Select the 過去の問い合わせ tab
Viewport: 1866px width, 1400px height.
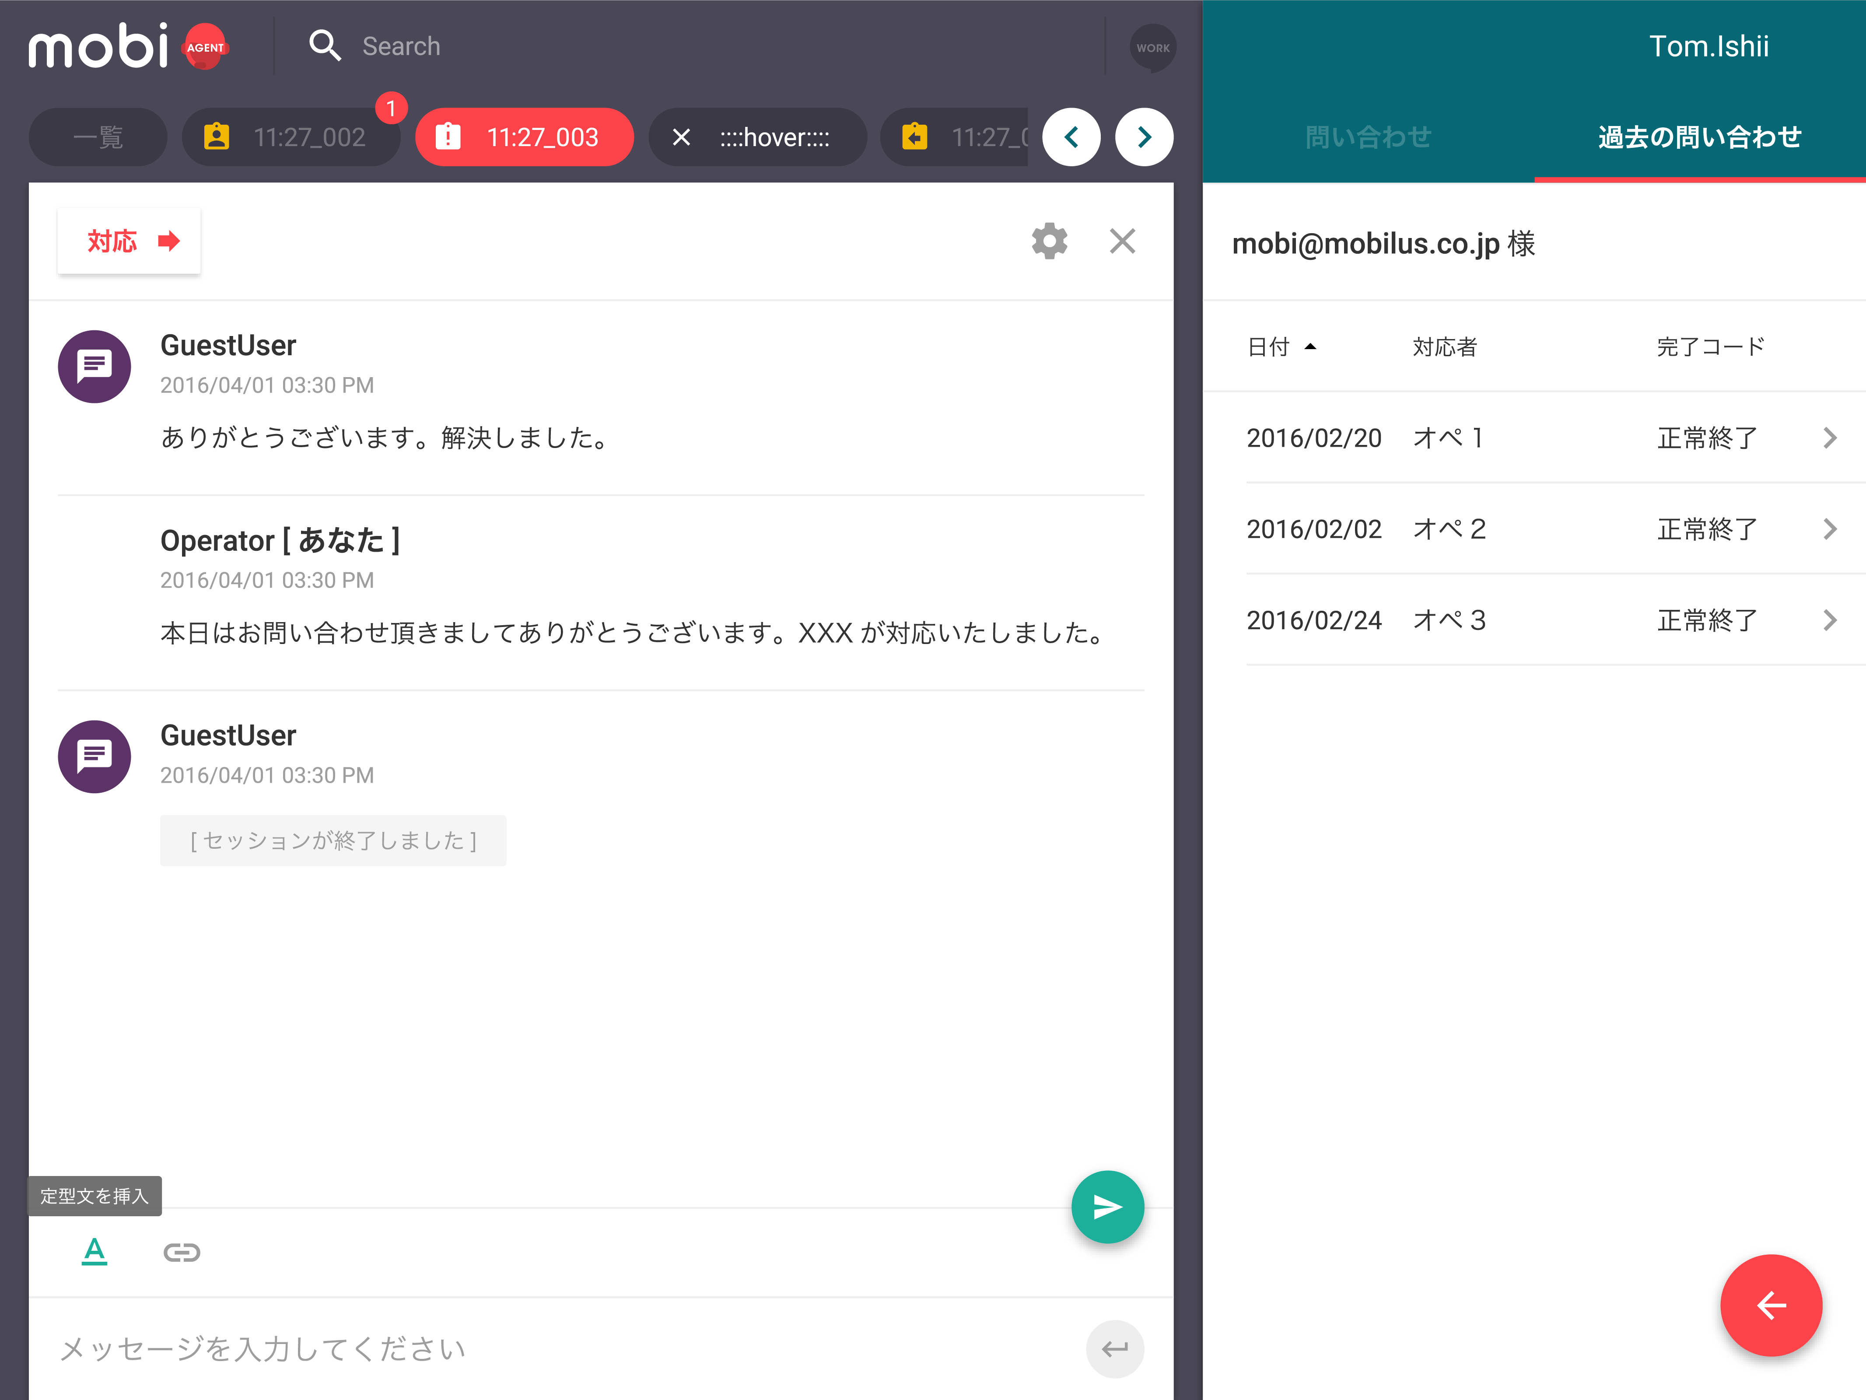(1700, 137)
